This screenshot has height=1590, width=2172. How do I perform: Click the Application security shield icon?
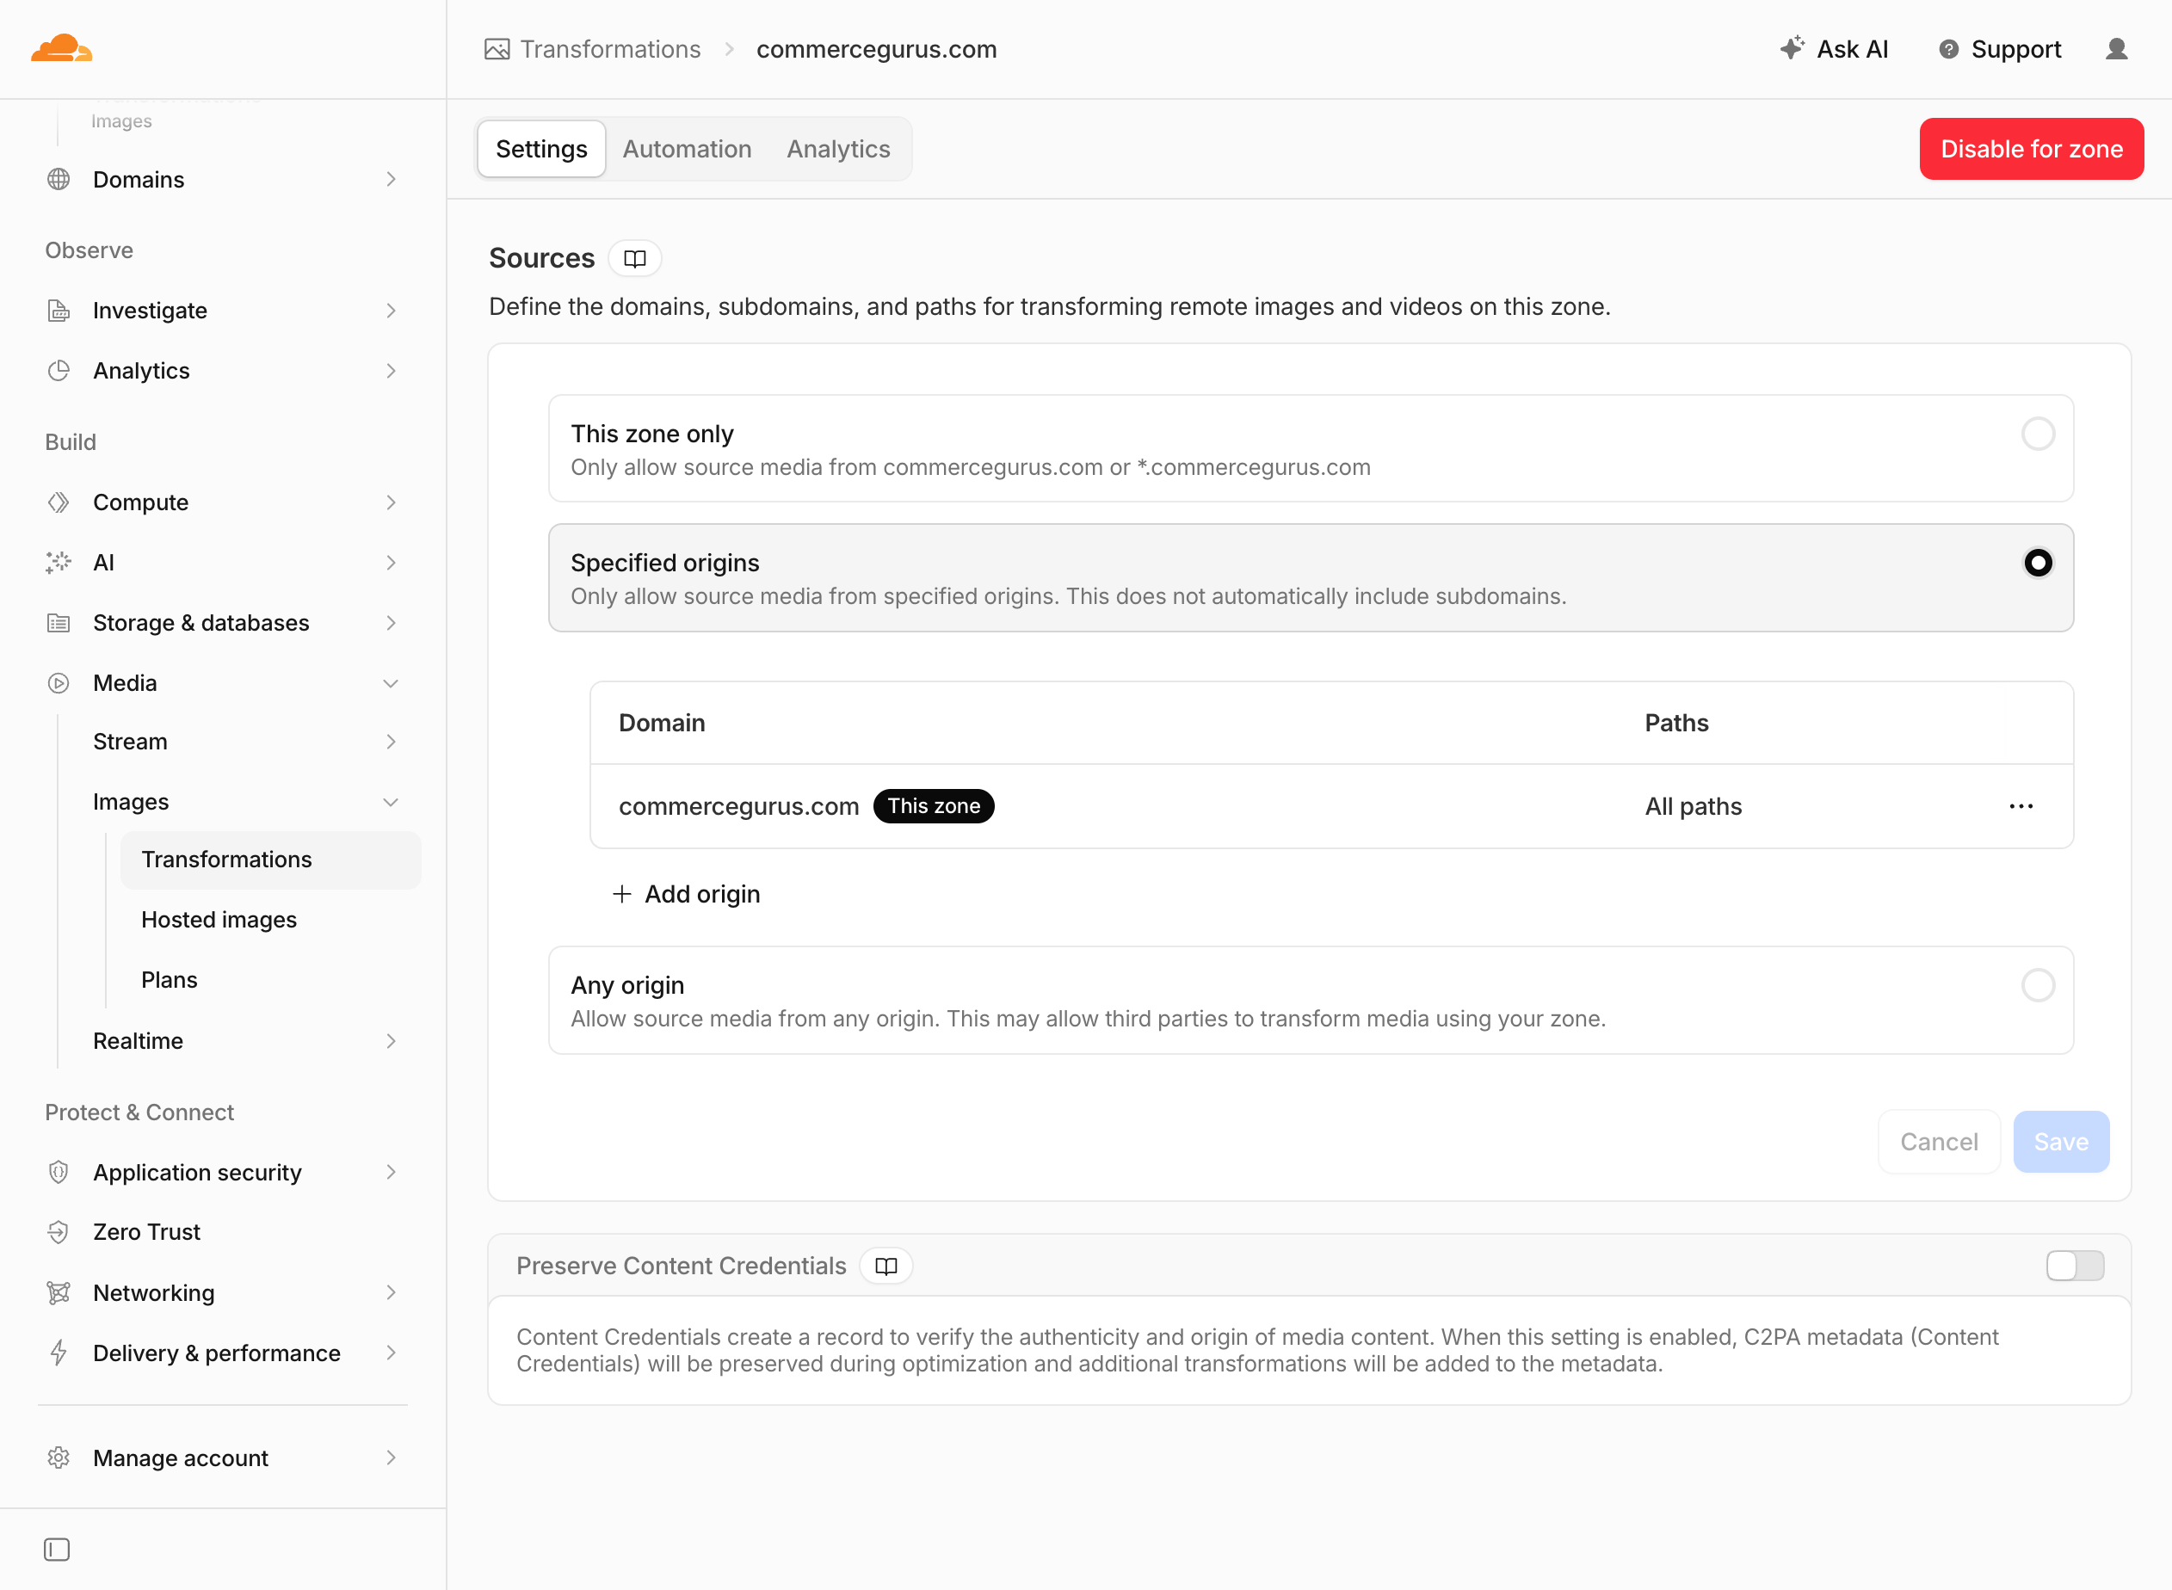coord(59,1171)
